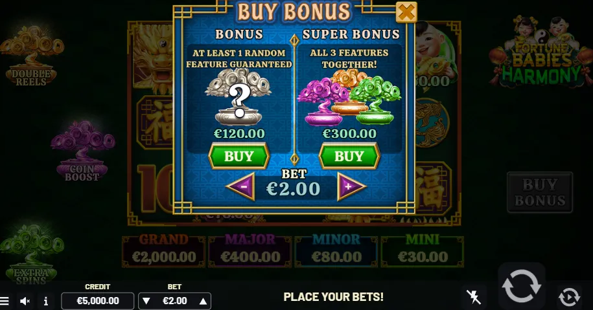
Task: Close the Buy Bonus dialog
Action: [x=406, y=12]
